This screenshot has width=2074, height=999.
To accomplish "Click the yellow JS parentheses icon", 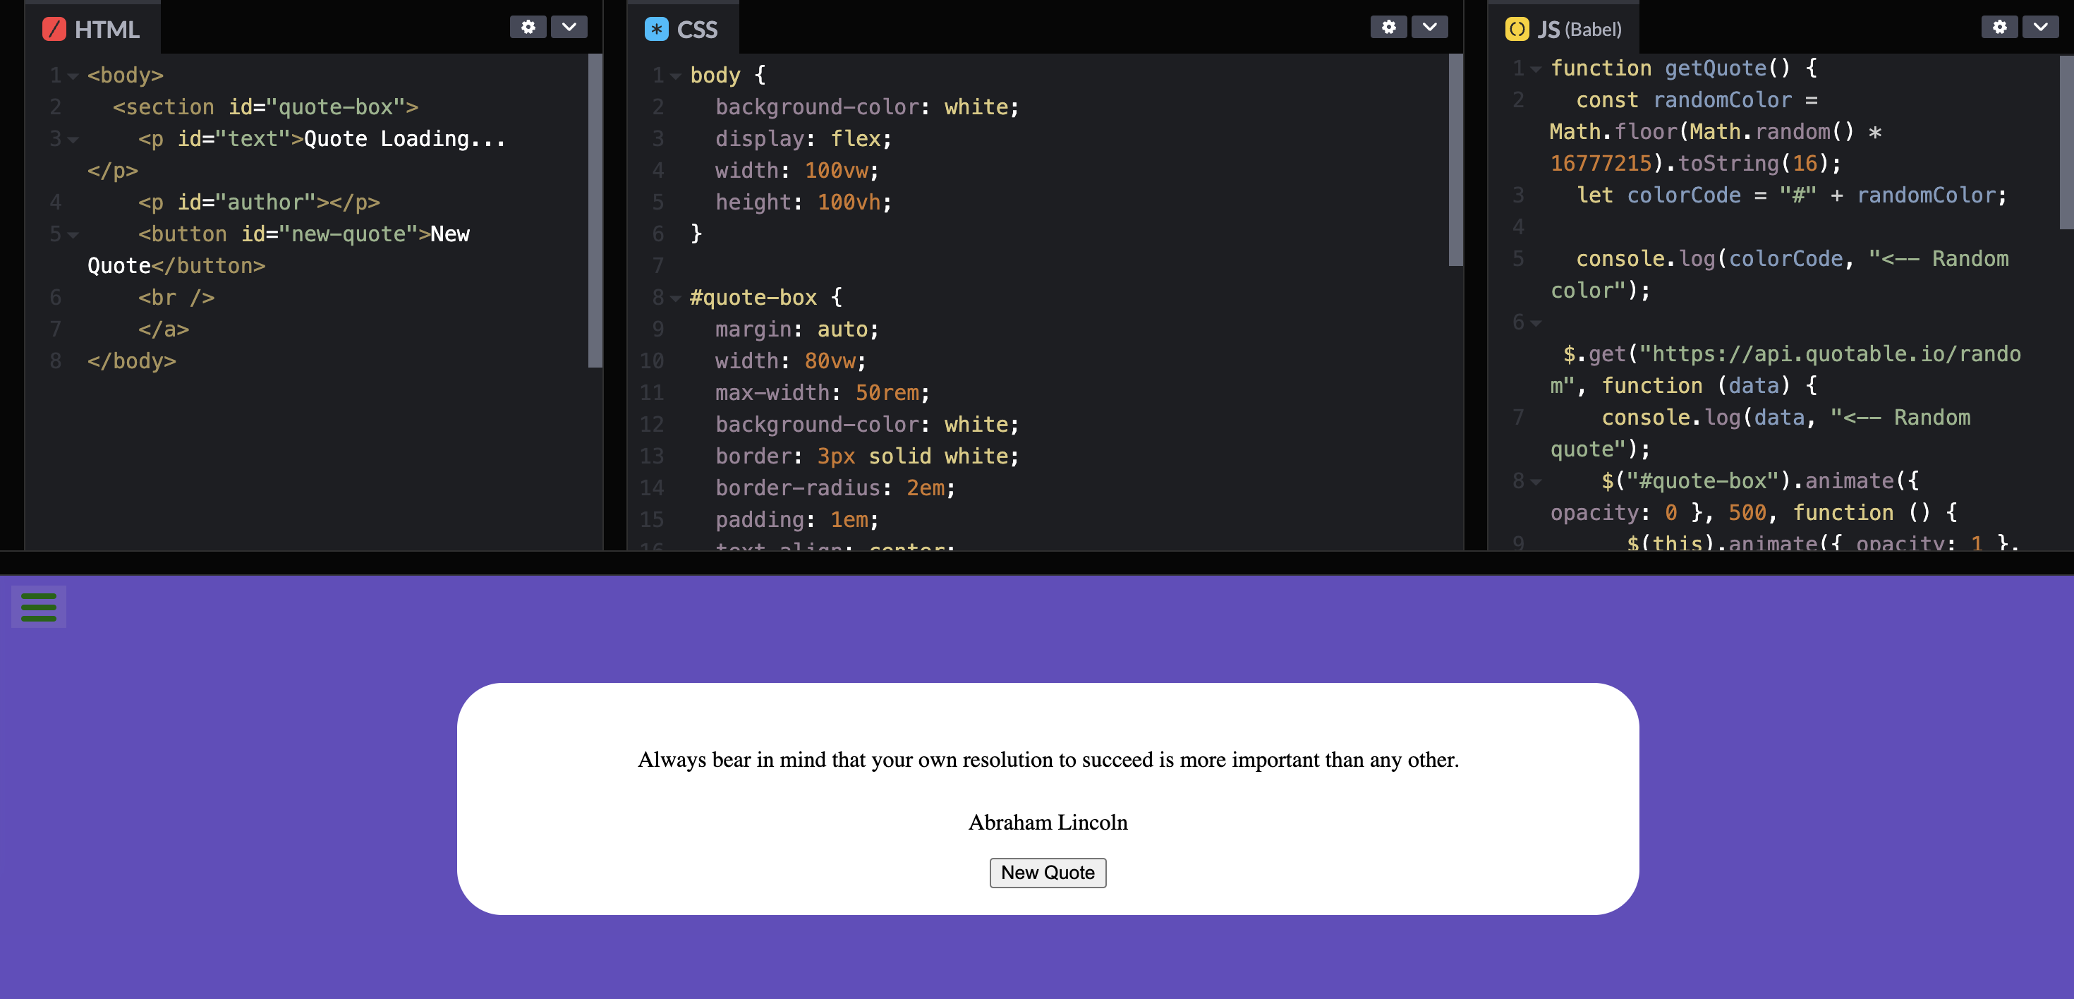I will (1517, 30).
